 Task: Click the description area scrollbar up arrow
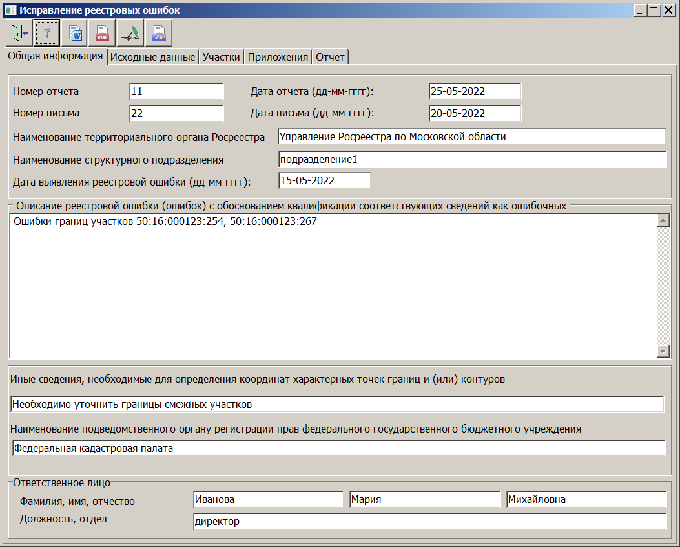pyautogui.click(x=663, y=222)
